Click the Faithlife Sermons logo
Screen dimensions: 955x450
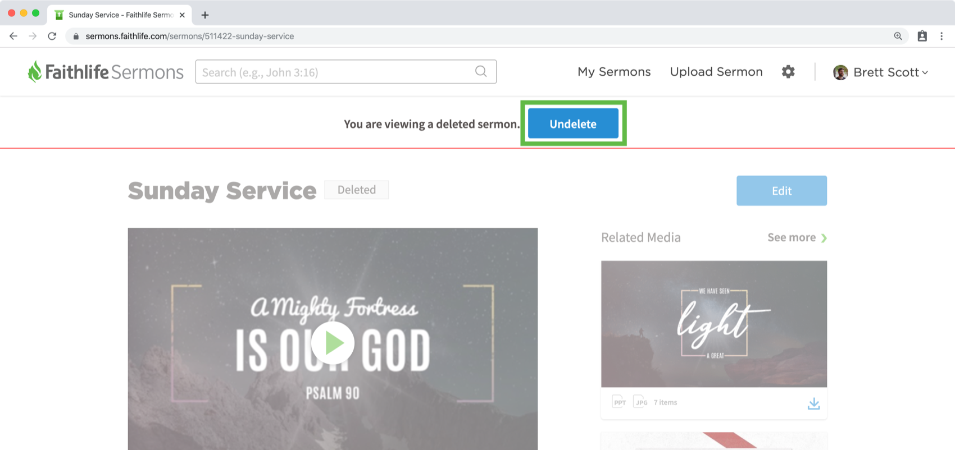106,72
